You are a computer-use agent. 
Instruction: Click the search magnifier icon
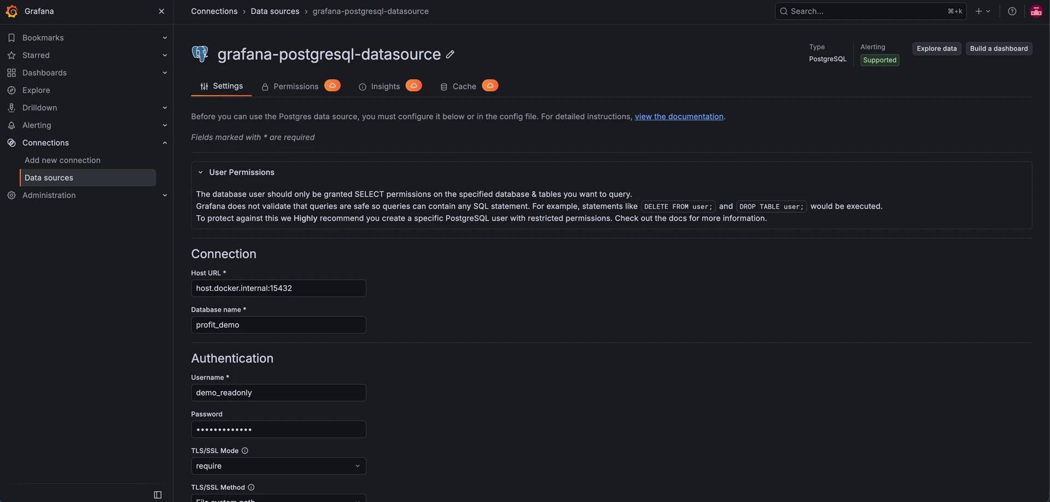[784, 11]
